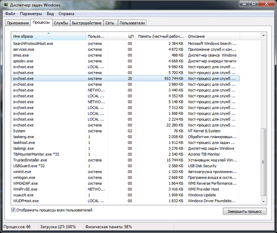Sort by the Пользо... user column header
277x233 pixels.
(97, 36)
